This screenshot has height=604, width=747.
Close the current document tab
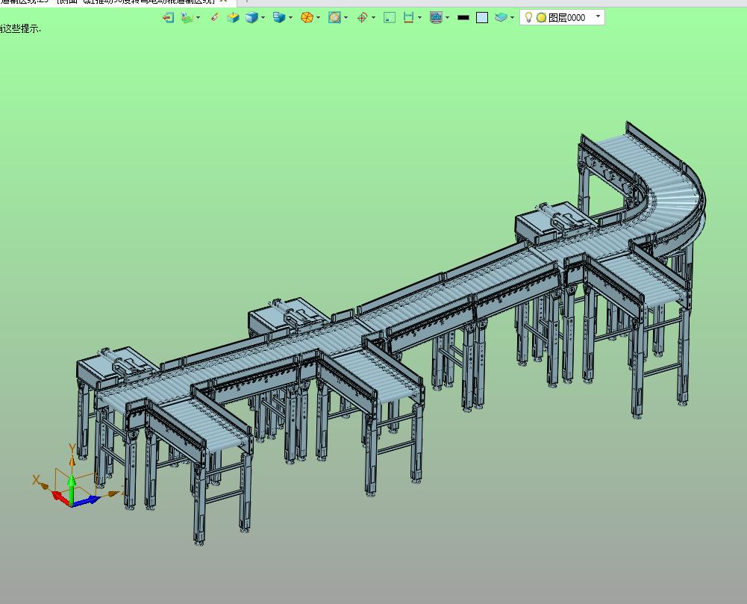click(x=223, y=1)
